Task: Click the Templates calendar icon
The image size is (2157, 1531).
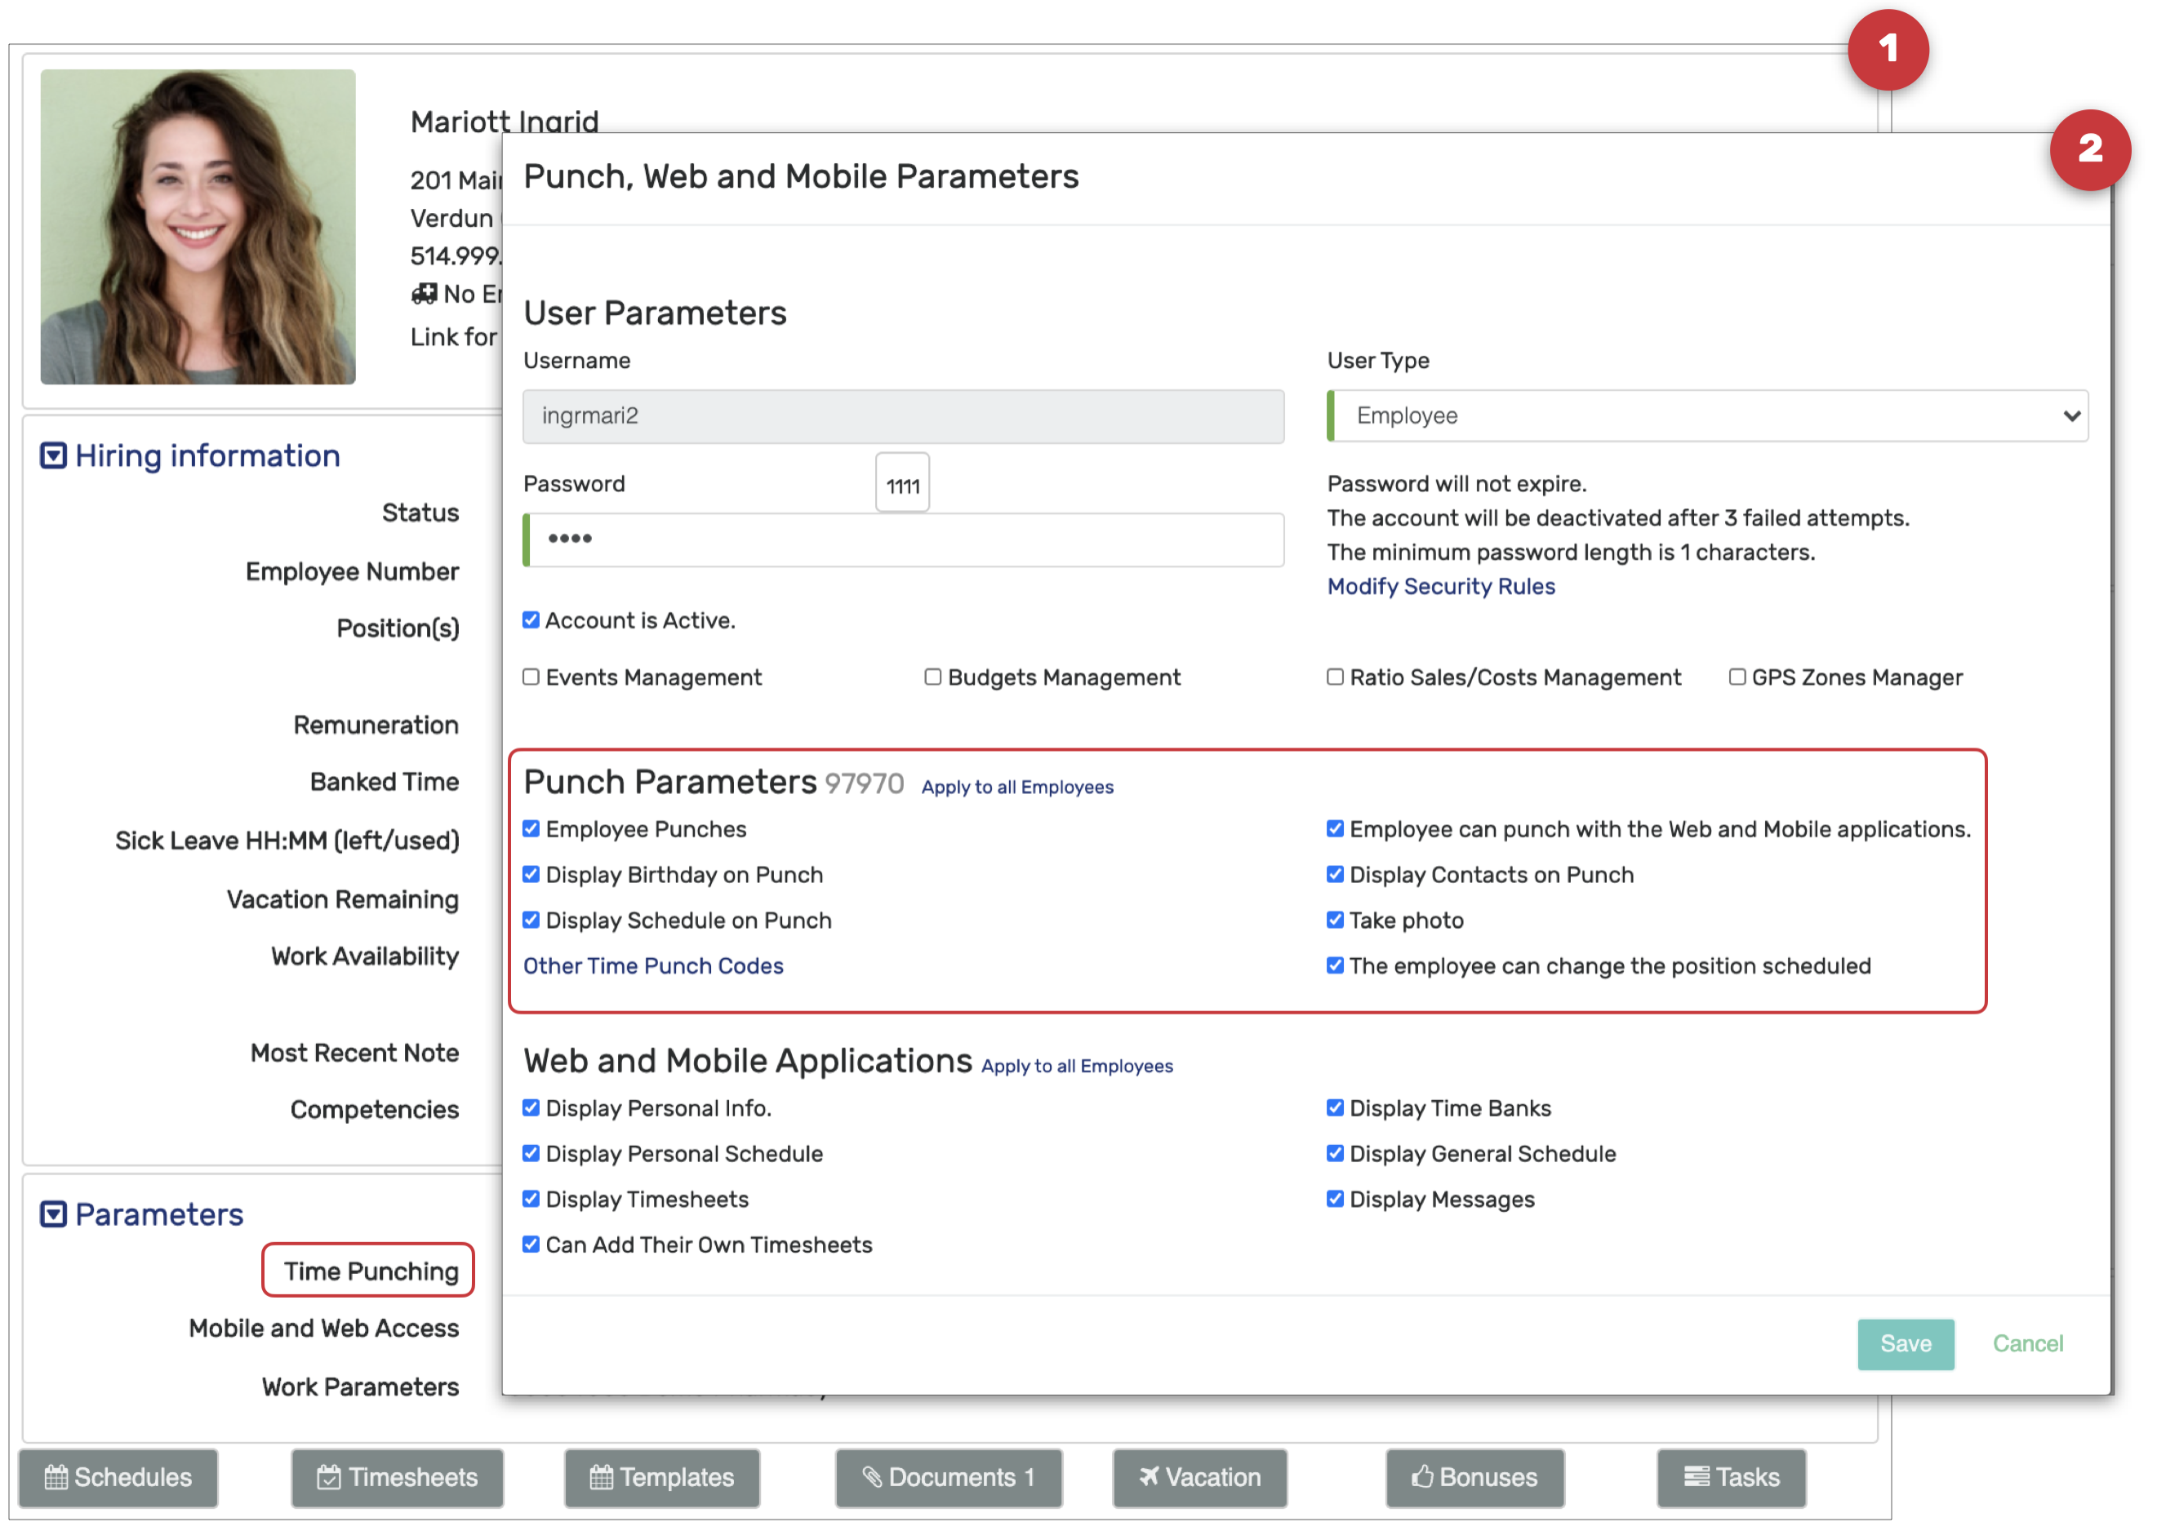Action: click(601, 1477)
